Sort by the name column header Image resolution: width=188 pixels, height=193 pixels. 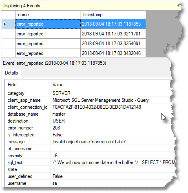click(x=48, y=15)
